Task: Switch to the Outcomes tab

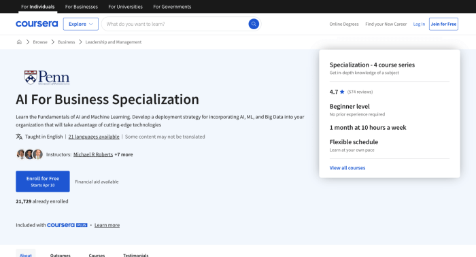Action: coord(60,255)
